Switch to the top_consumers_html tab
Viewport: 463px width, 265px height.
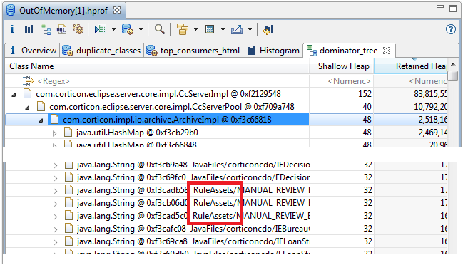[193, 51]
